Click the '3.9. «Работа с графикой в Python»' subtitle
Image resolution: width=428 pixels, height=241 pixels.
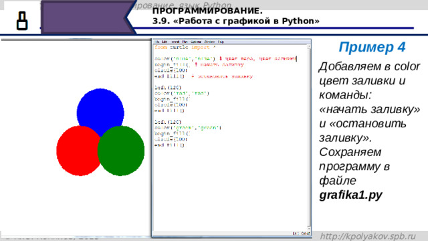click(236, 21)
